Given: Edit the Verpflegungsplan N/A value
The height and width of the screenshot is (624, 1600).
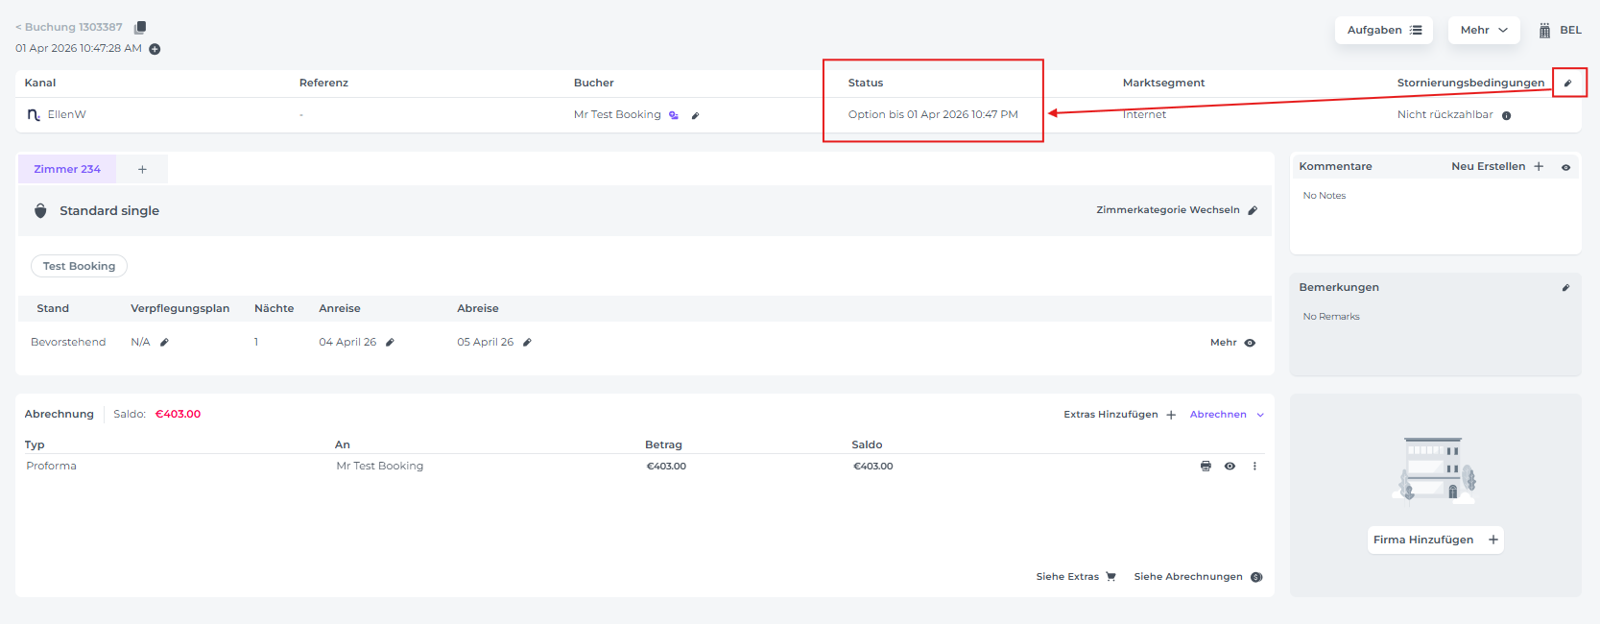Looking at the screenshot, I should click(164, 343).
